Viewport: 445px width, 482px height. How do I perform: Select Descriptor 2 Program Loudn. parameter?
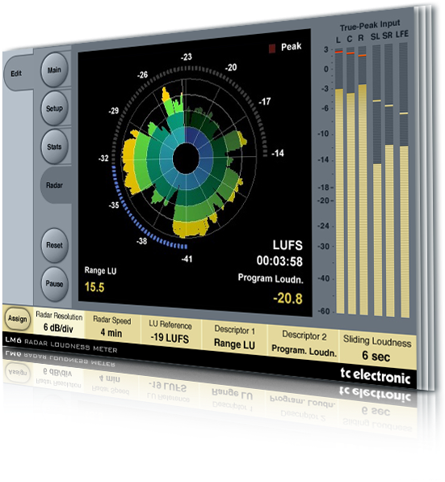tap(304, 344)
